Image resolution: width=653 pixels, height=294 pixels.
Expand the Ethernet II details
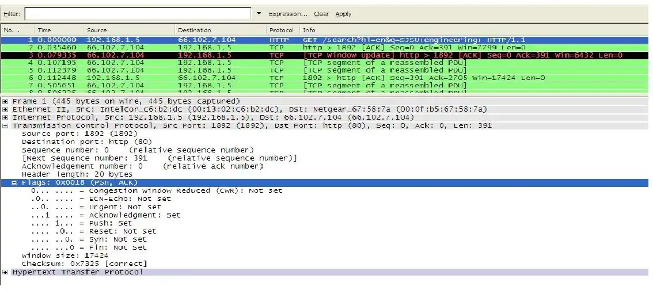6,109
